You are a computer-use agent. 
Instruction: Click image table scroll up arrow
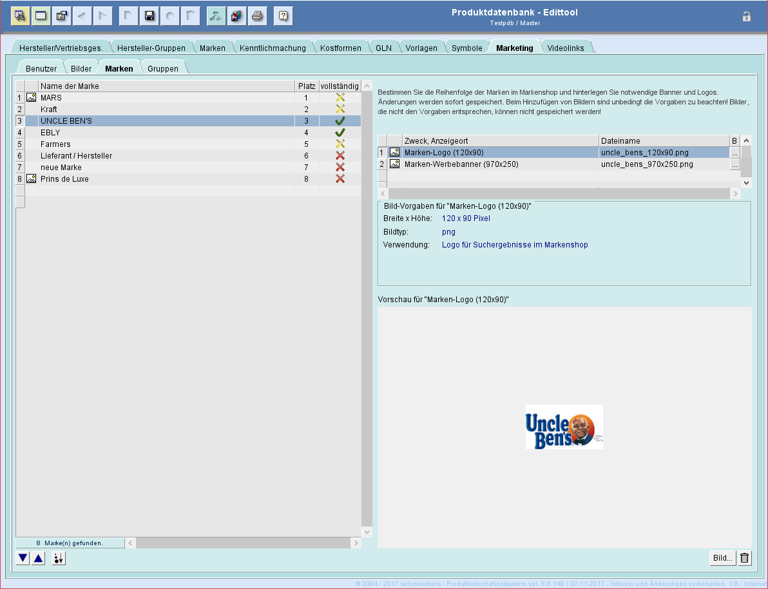click(746, 140)
